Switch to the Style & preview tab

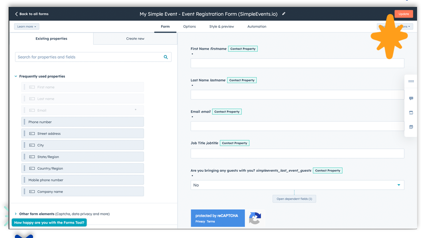[221, 26]
